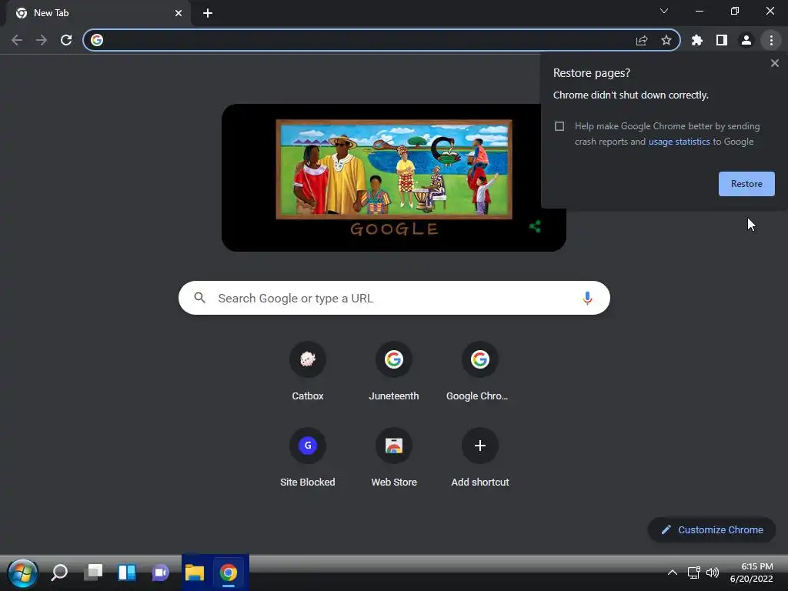Click Customize Chrome button
The image size is (788, 591).
[712, 529]
